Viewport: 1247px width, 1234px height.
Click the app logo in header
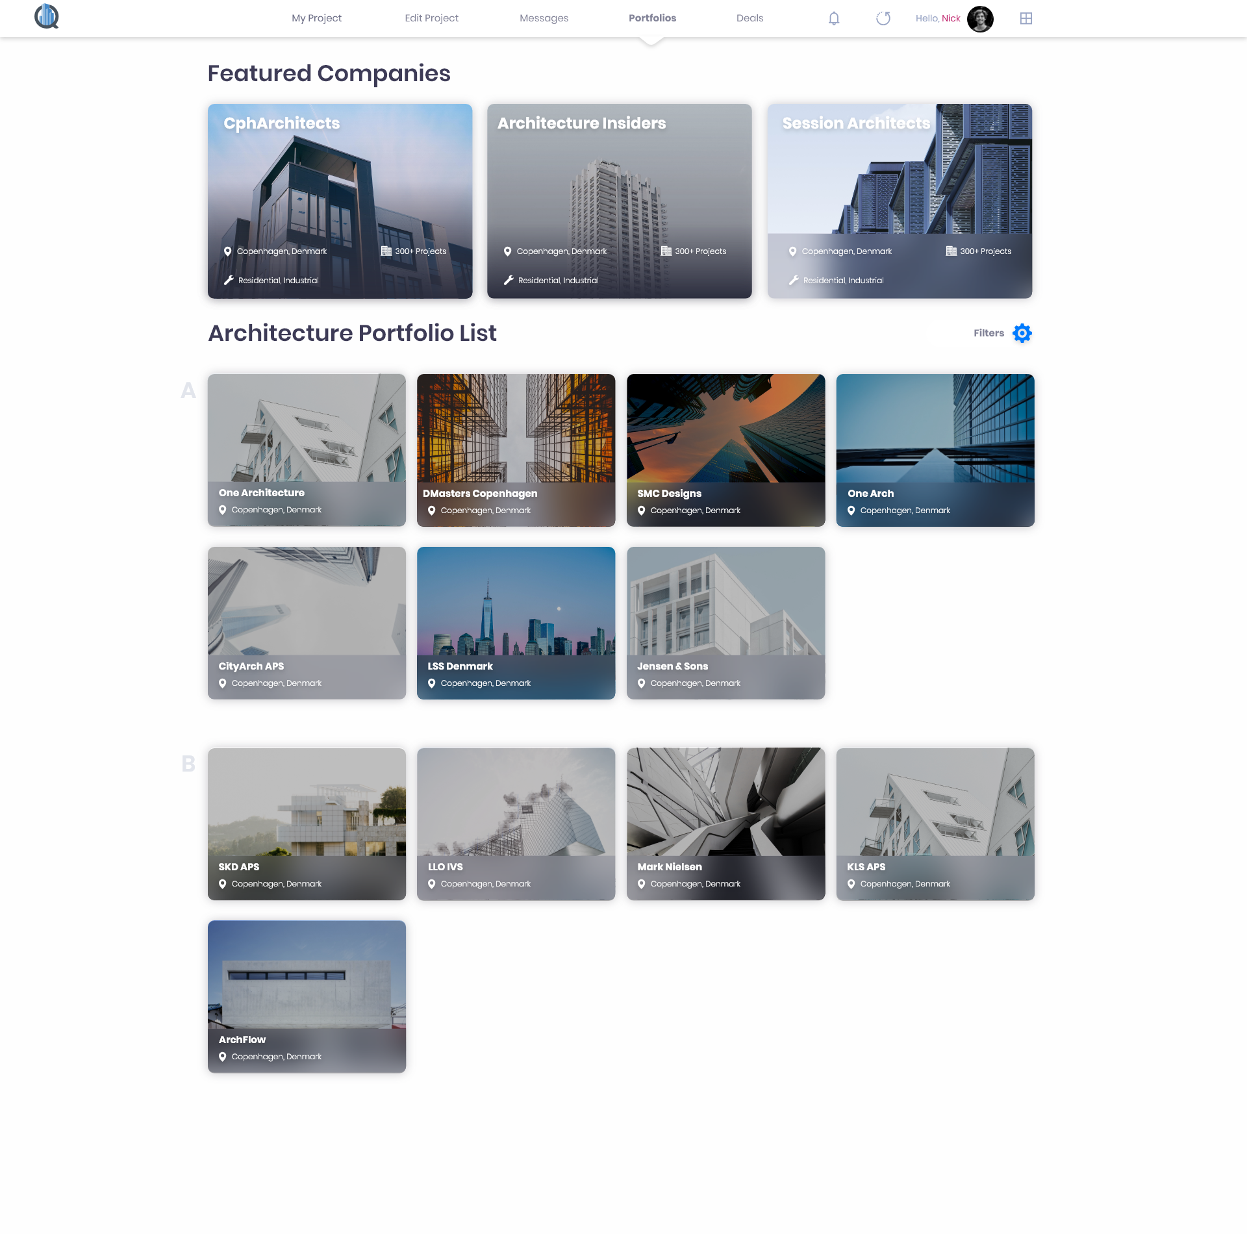47,17
